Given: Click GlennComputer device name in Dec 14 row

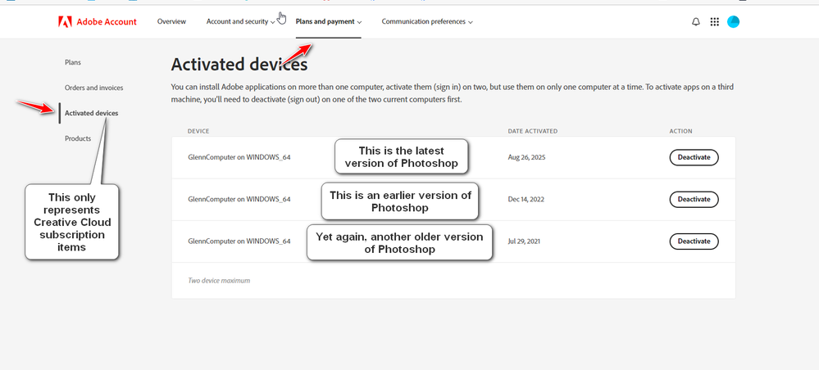Looking at the screenshot, I should [239, 200].
